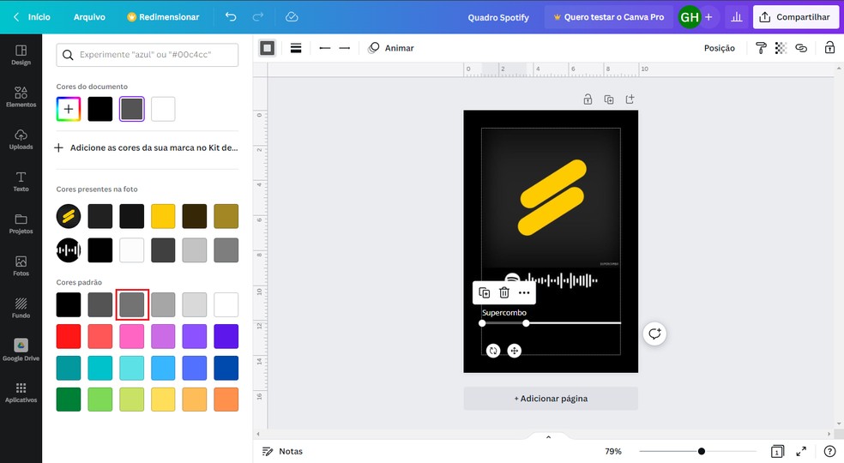Toggle the lock icon in toolbar
Screen dimensions: 844x463
click(829, 48)
